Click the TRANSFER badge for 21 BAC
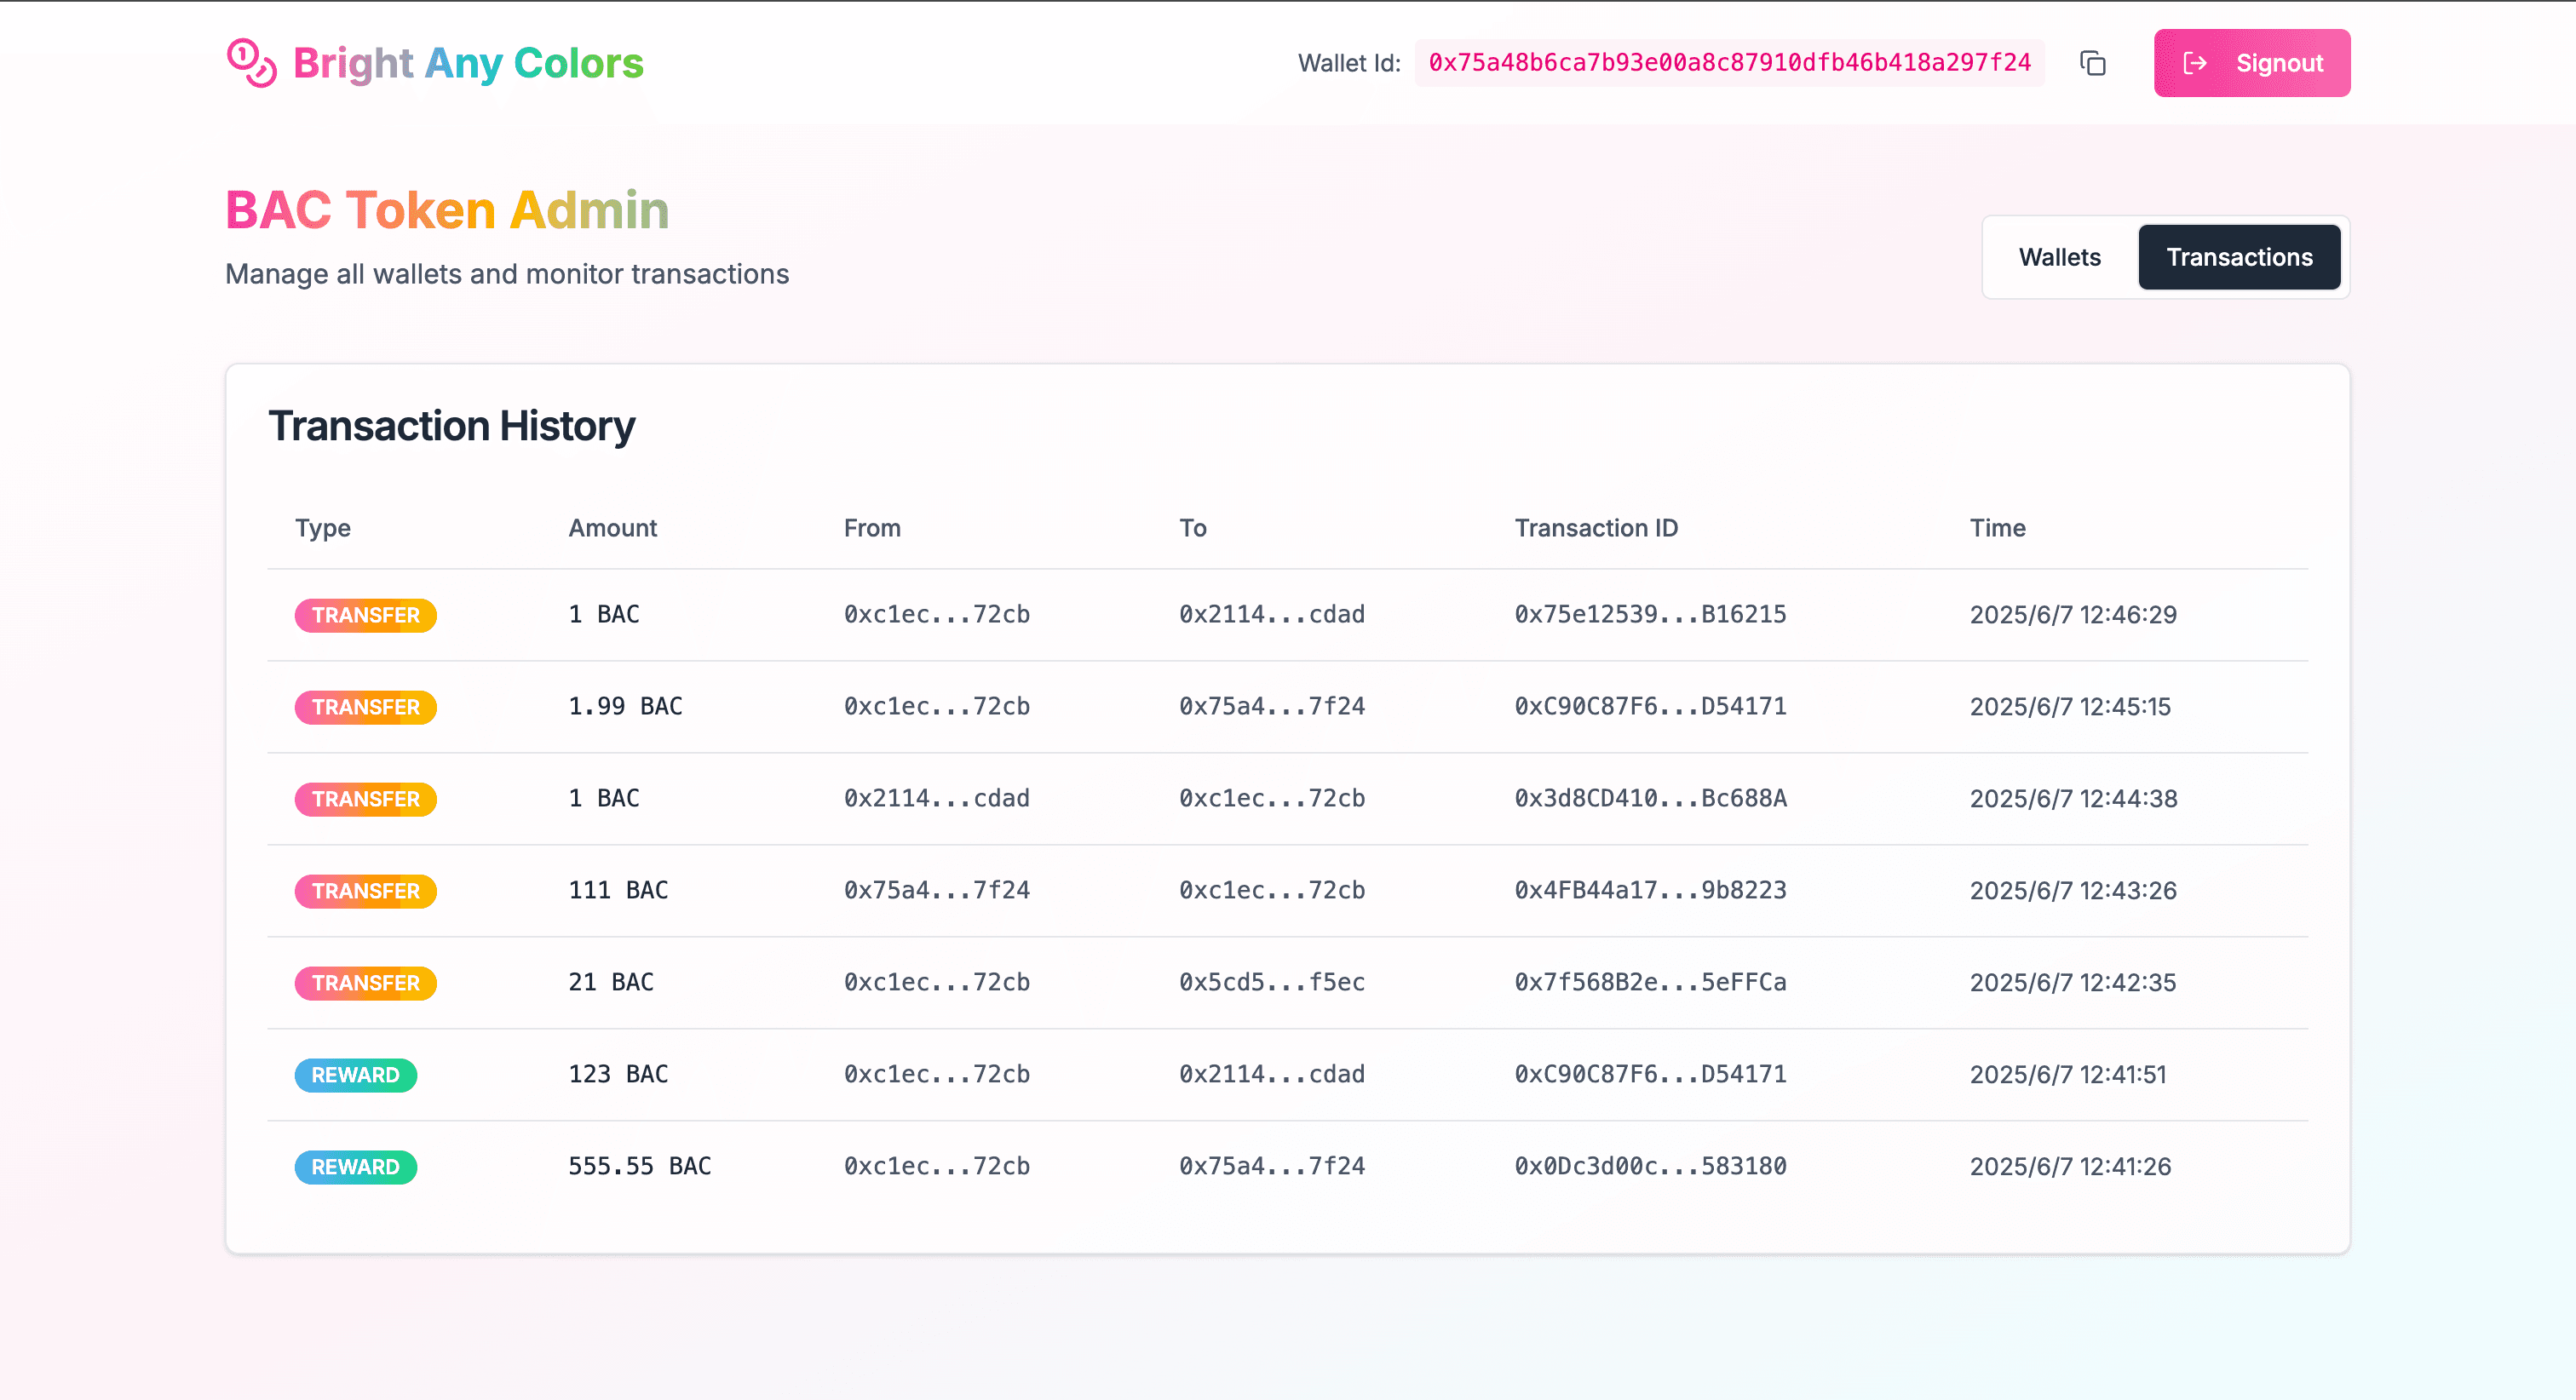The image size is (2576, 1400). point(365,983)
